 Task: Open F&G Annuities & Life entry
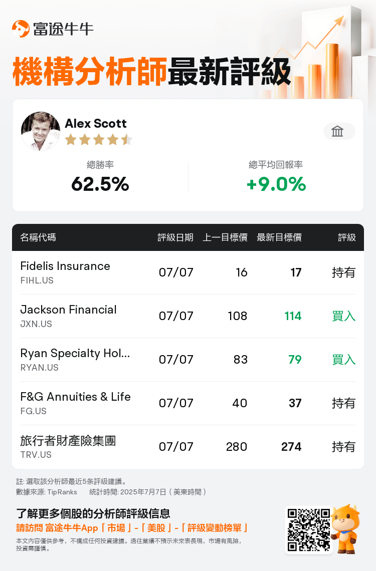point(188,403)
